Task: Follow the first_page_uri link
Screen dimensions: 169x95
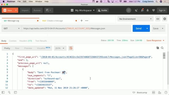Action: tap(95, 57)
